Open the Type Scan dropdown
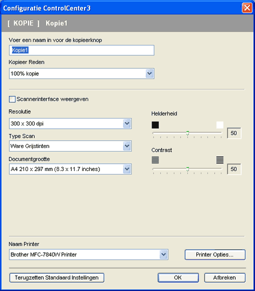 point(127,146)
